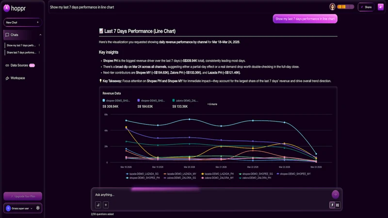
Task: Toggle zalora-DEMO_ZALORA_SG legend series
Action: coord(180,178)
